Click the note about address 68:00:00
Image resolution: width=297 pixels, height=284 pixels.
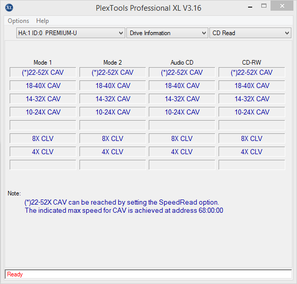(x=124, y=210)
